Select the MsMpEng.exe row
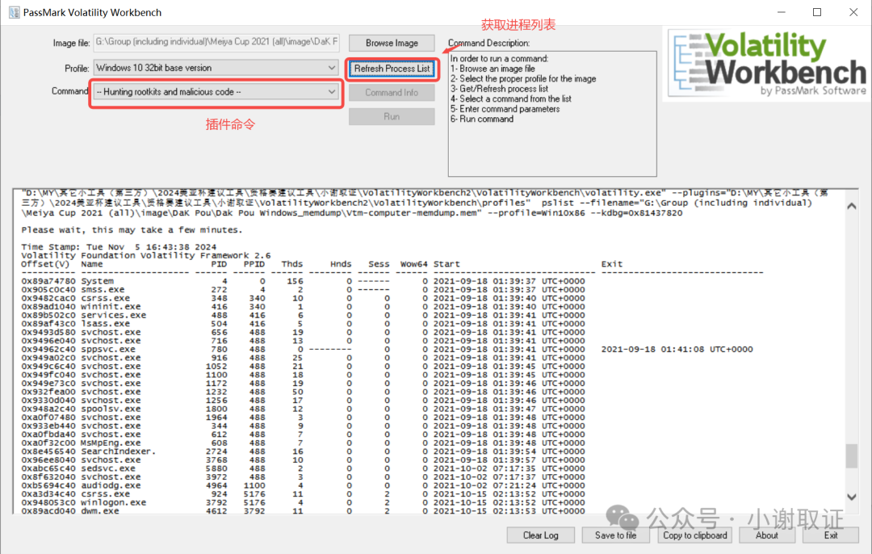Image resolution: width=872 pixels, height=554 pixels. tap(303, 443)
